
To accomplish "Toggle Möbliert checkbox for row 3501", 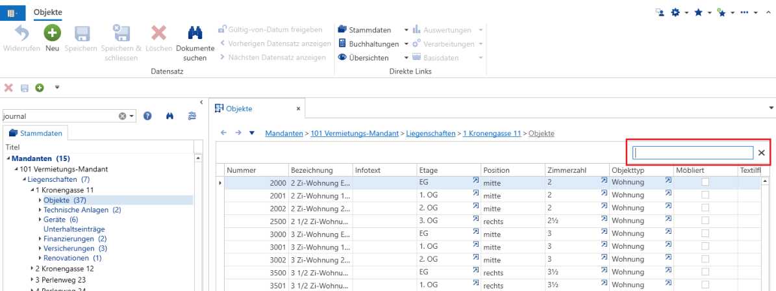I will click(705, 284).
